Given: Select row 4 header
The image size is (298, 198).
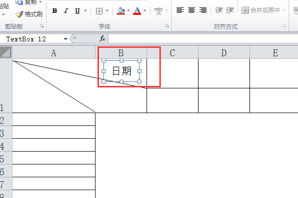Looking at the screenshot, I should pyautogui.click(x=6, y=145).
